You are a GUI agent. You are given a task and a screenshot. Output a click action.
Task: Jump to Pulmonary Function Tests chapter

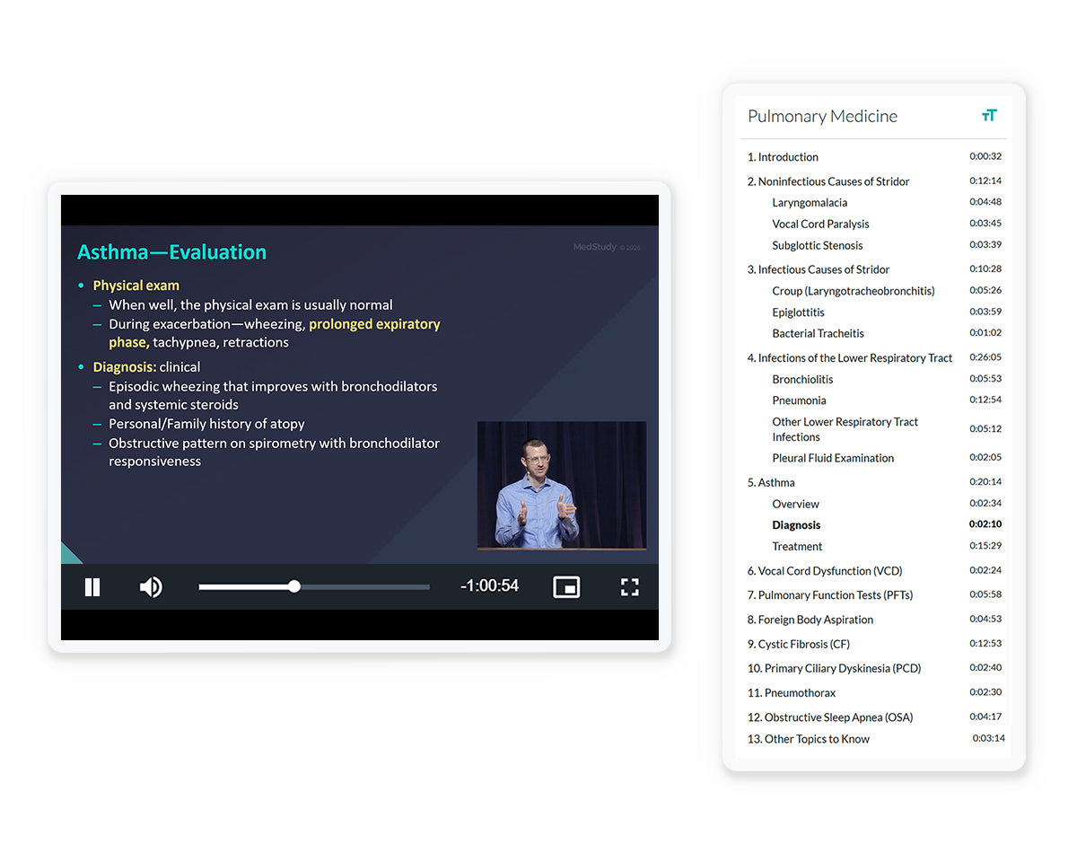(835, 595)
